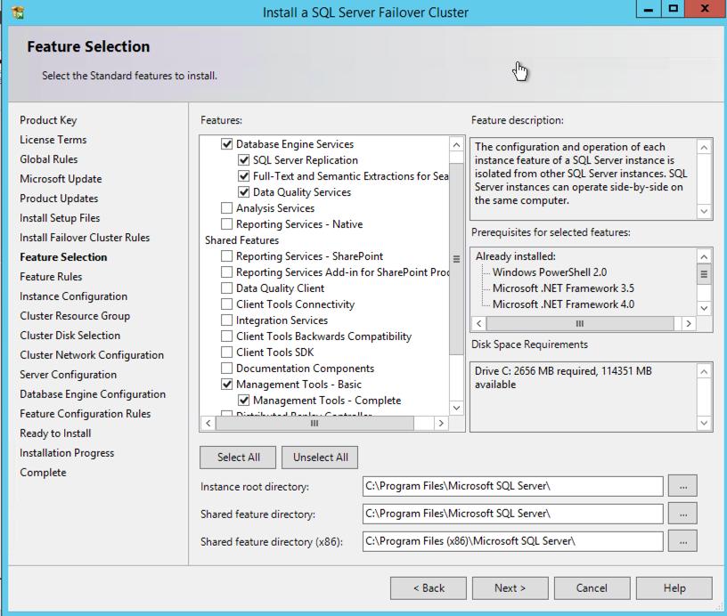727x616 pixels.
Task: Toggle Management Tools - Complete checkbox
Action: [244, 401]
